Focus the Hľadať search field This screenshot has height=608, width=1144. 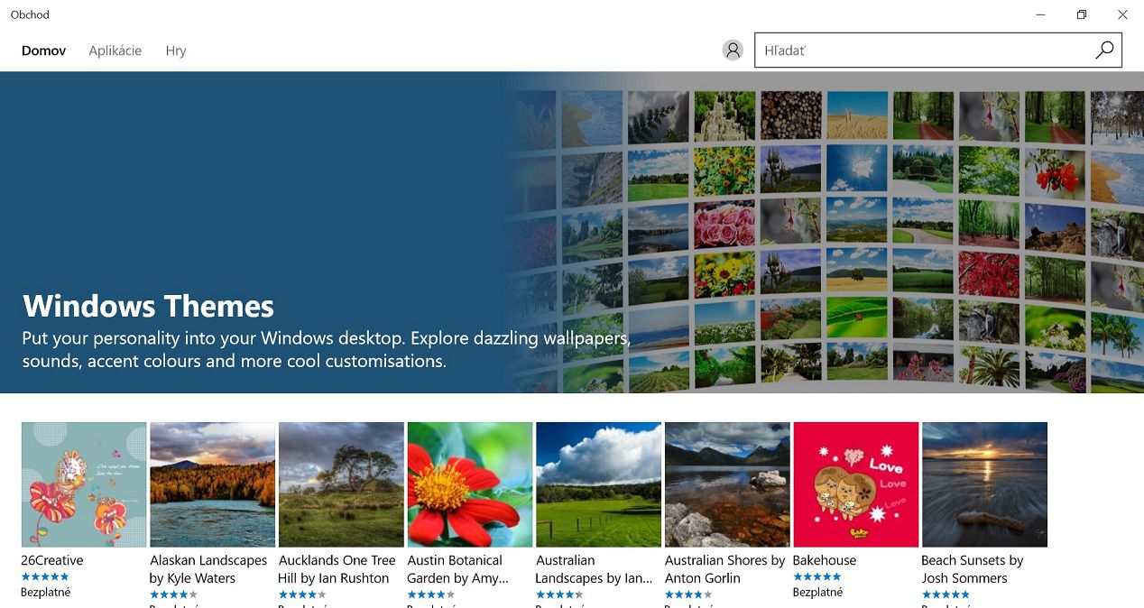(x=938, y=51)
